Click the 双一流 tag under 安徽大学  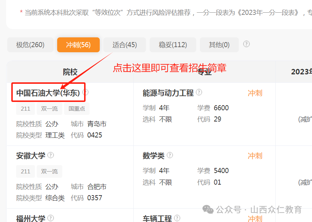[x=50, y=171]
